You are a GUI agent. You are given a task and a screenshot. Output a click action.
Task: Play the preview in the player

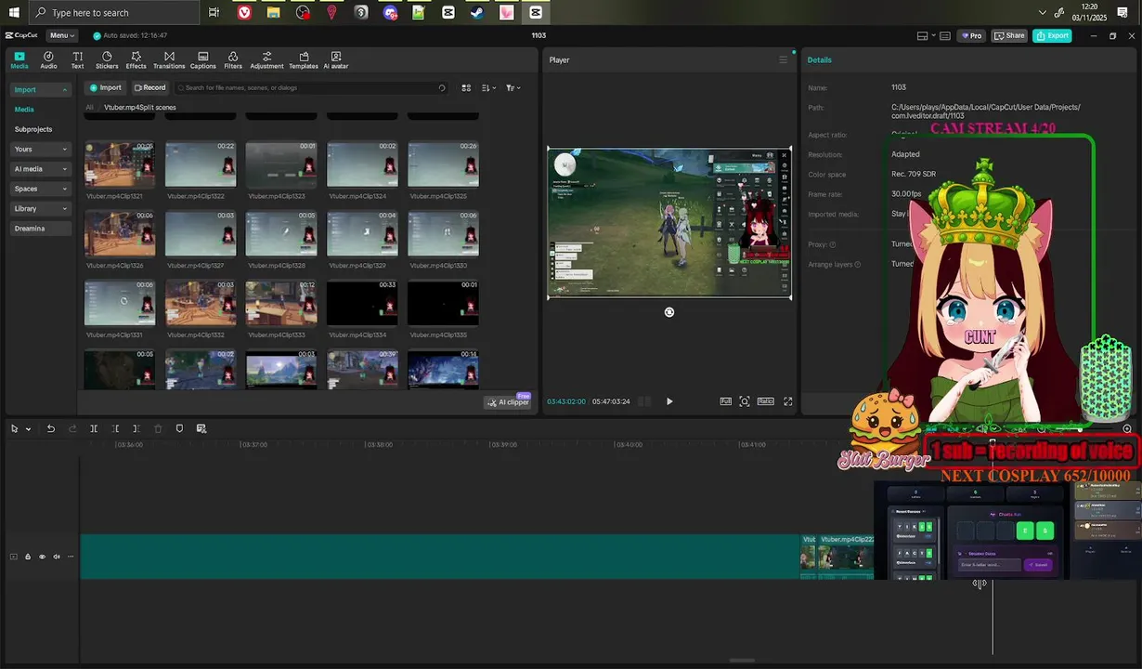click(669, 401)
